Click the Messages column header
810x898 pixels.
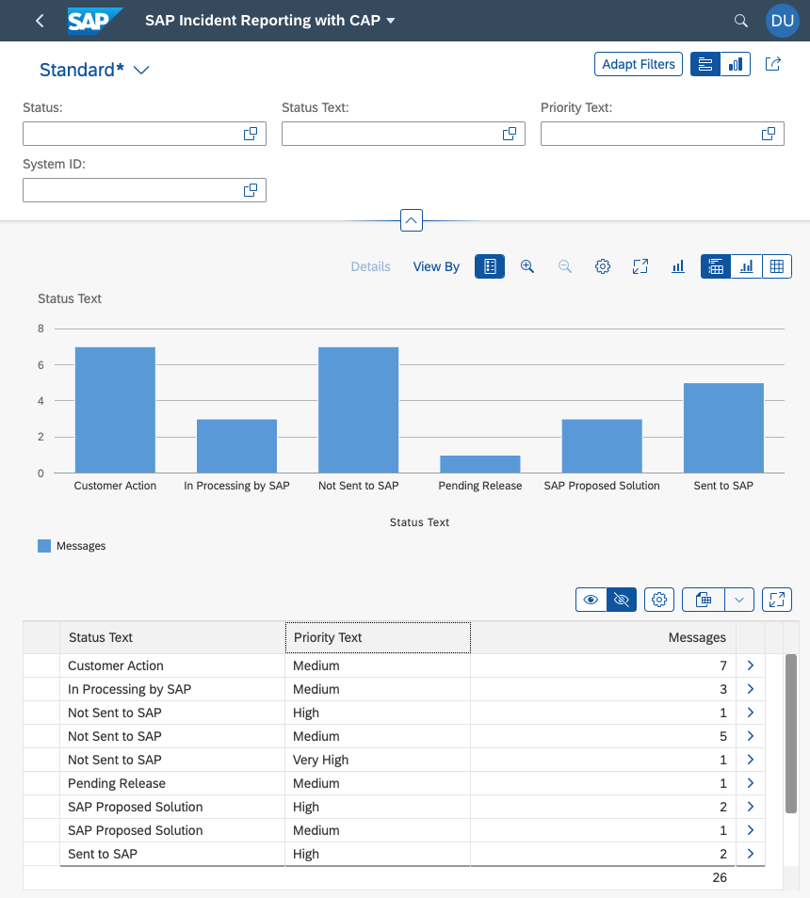tap(603, 637)
